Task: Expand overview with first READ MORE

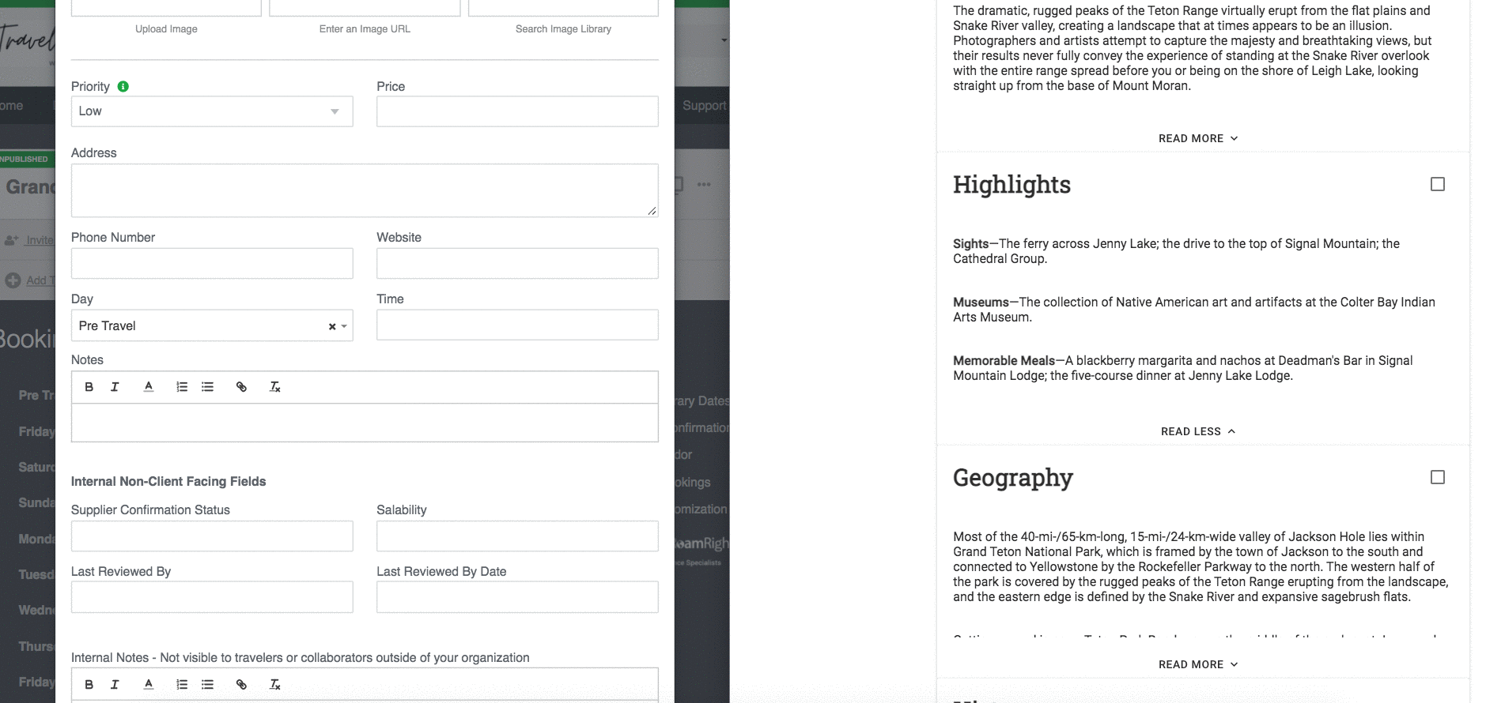Action: [1198, 138]
